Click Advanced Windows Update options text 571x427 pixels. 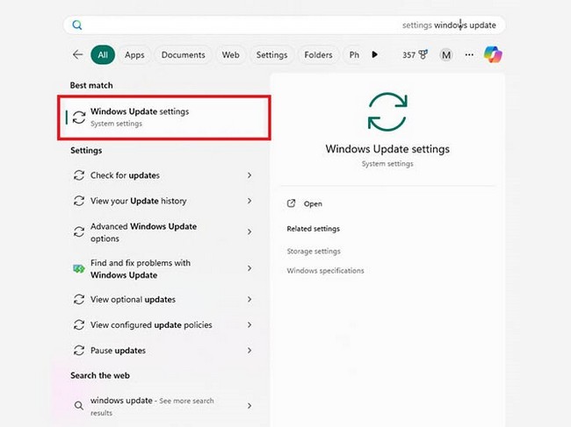click(143, 232)
